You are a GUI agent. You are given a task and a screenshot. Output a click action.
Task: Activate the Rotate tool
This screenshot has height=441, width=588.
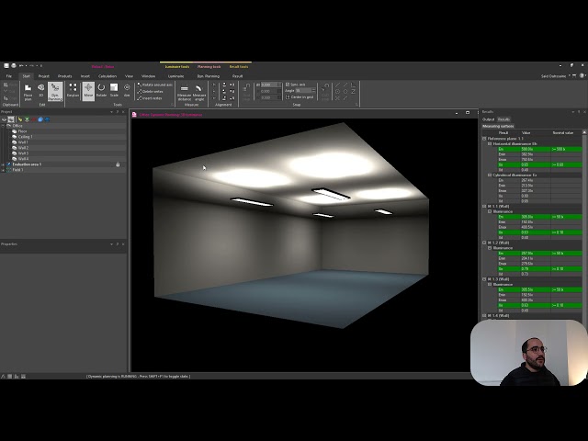pyautogui.click(x=101, y=90)
